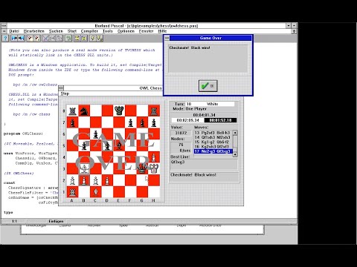Screen dimensions: 357x267
Task: Select the white king on H3
Action: coord(154,168)
